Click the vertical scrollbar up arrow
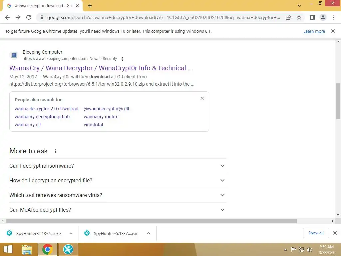341x256 pixels. (x=338, y=42)
